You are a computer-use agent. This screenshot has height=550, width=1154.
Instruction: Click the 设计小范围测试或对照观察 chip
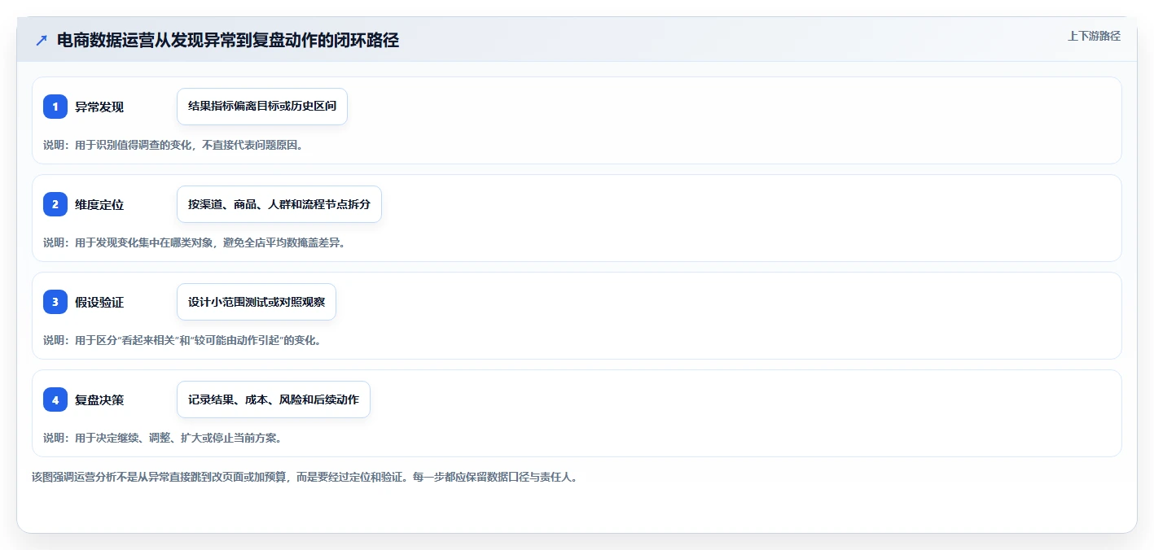pos(257,302)
